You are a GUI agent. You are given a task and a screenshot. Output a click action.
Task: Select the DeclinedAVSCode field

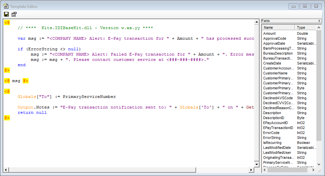coord(289,98)
